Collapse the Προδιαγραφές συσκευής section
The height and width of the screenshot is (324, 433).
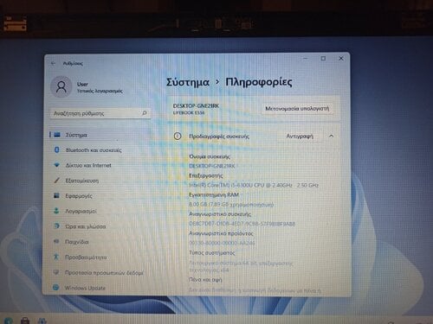[332, 136]
